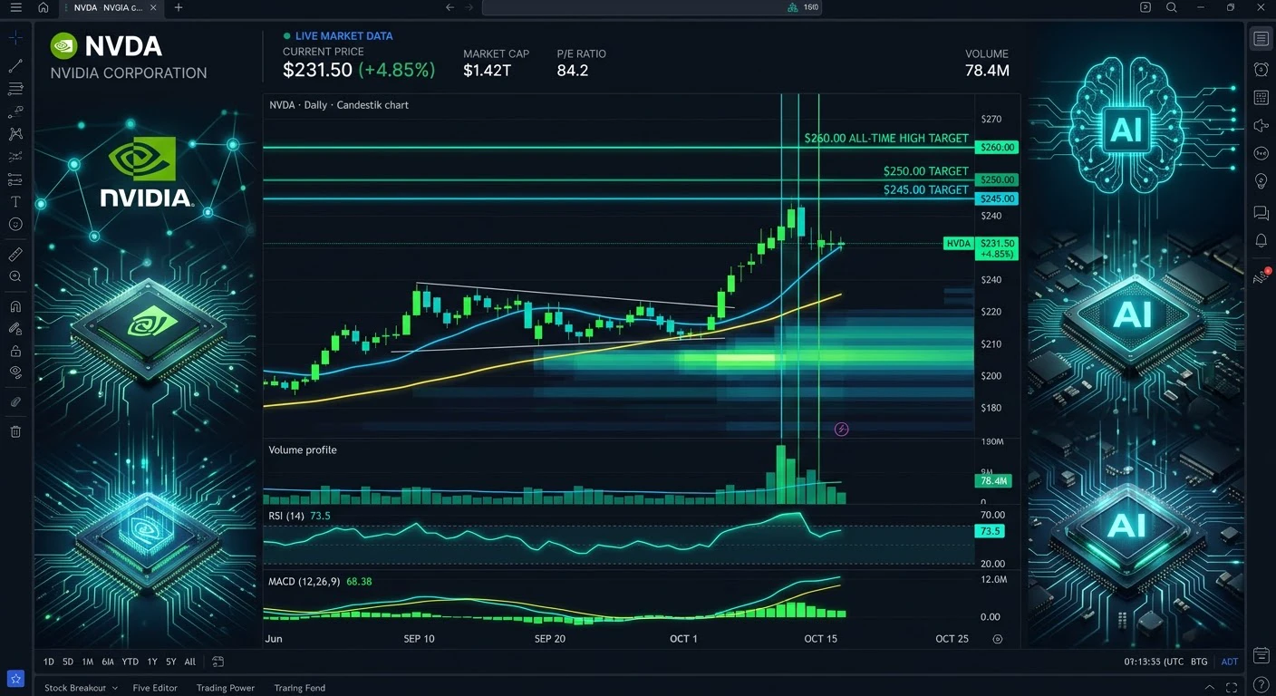This screenshot has width=1276, height=696.
Task: Select the text annotation tool
Action: [15, 201]
